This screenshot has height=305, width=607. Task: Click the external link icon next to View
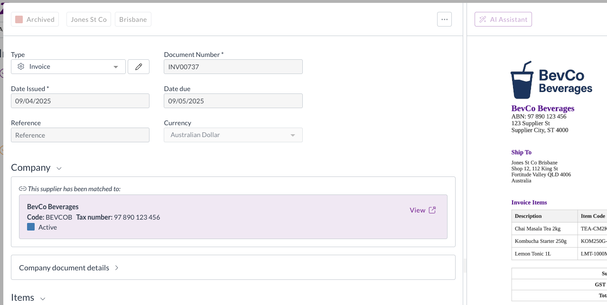pos(432,210)
